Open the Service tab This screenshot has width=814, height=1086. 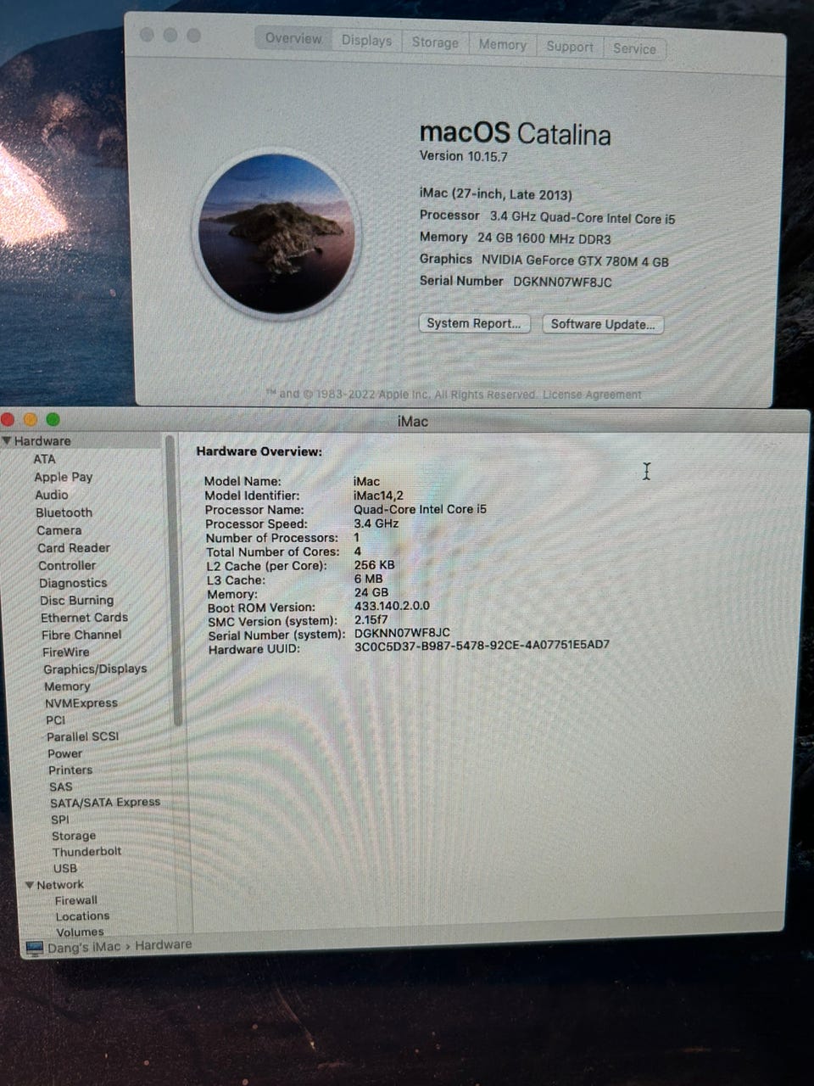click(x=634, y=48)
